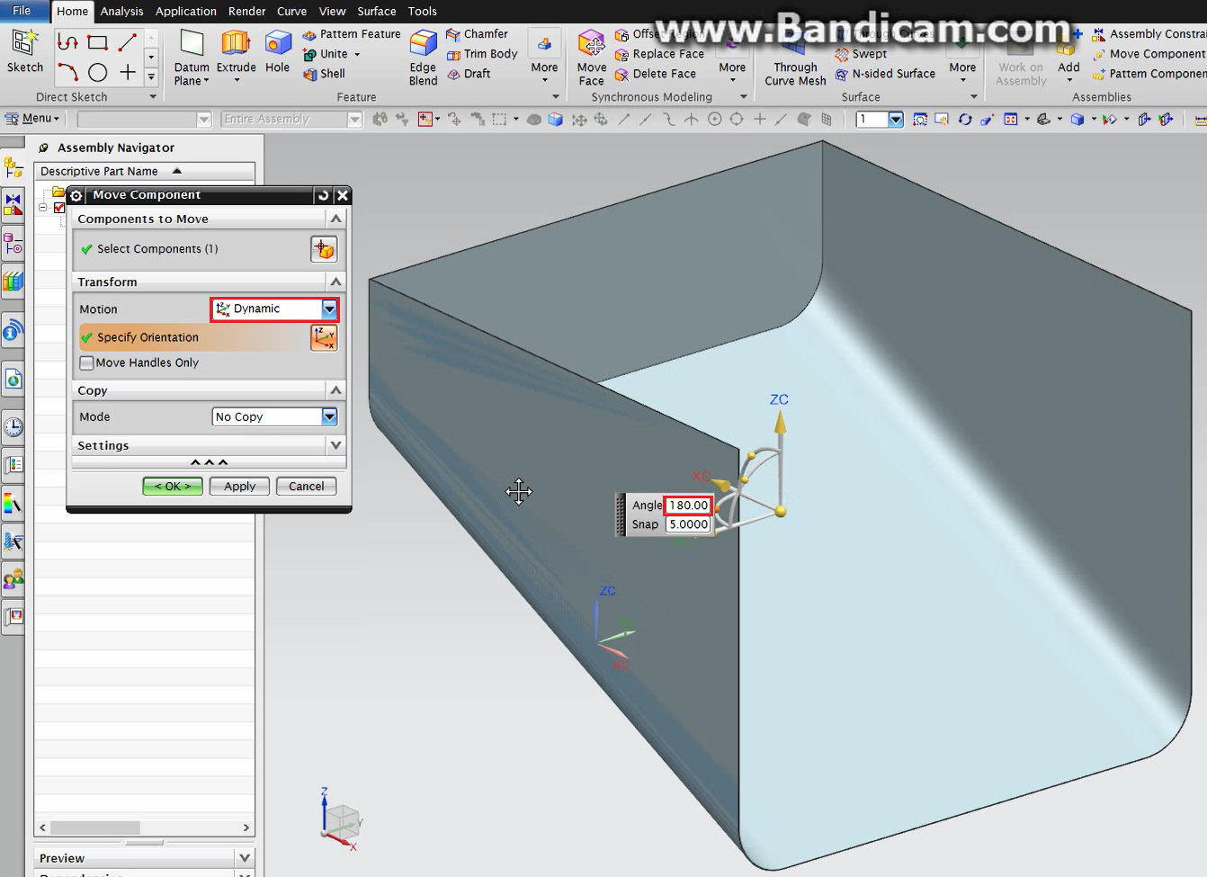1207x877 pixels.
Task: Switch to the Render tab
Action: [247, 12]
